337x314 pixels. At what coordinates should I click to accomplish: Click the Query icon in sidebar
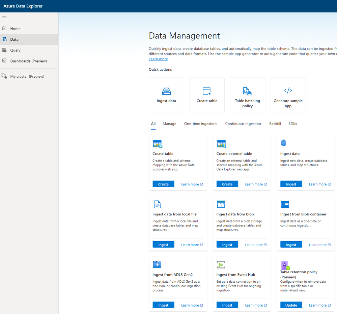(4, 50)
